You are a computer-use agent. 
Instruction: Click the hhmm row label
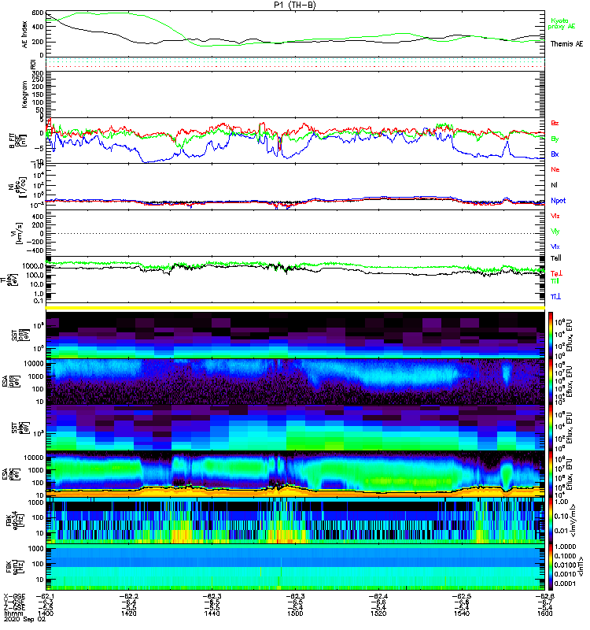pyautogui.click(x=13, y=613)
